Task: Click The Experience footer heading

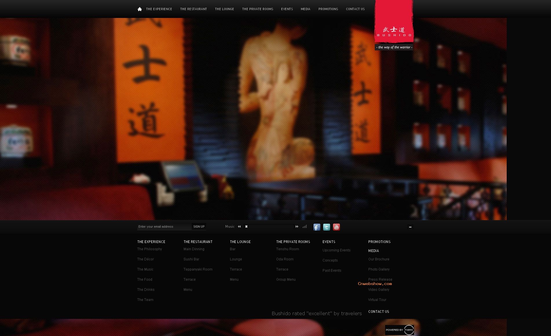Action: 151,242
